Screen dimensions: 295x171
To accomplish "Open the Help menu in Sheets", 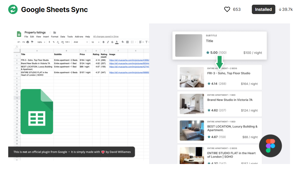I will (x=87, y=37).
